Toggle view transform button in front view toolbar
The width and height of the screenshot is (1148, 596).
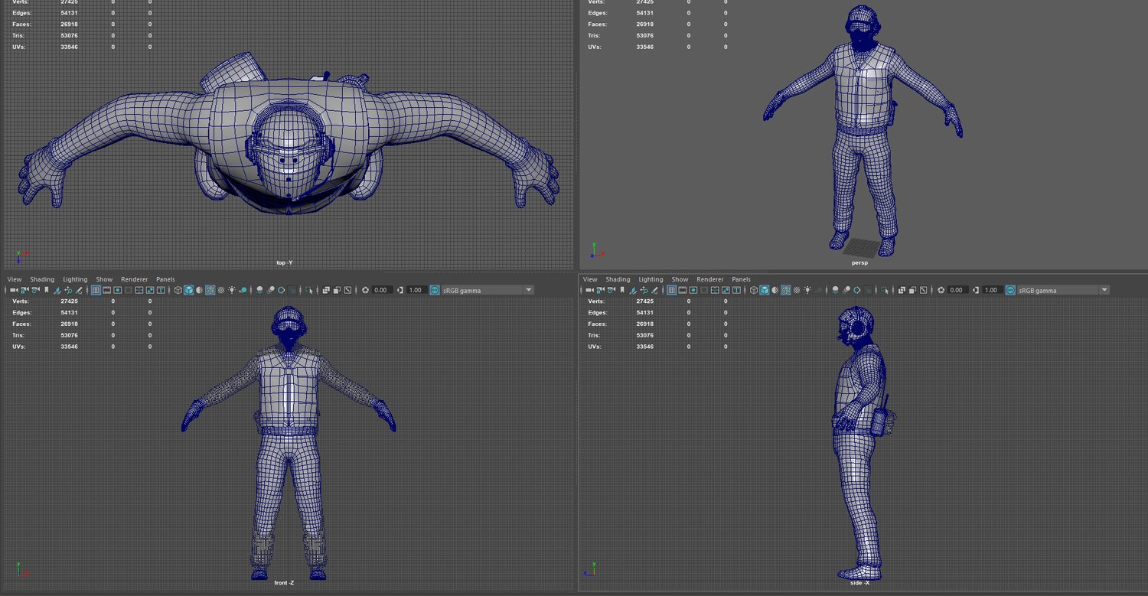435,291
